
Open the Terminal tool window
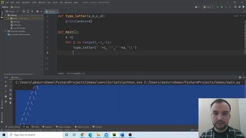point(97,127)
